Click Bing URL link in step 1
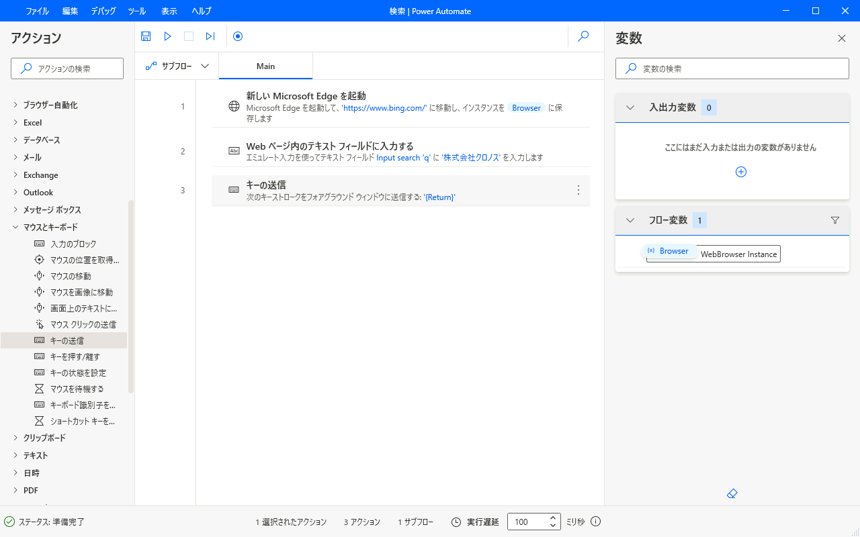 click(384, 107)
